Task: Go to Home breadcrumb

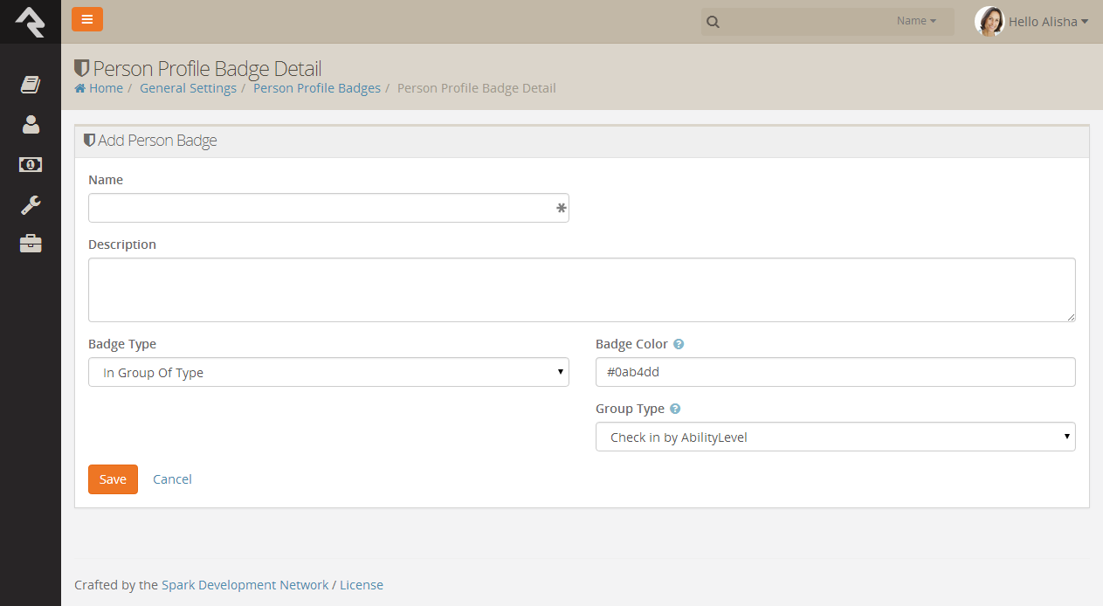Action: coord(99,88)
